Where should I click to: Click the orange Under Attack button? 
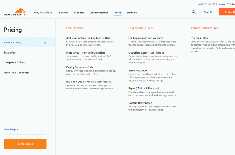coord(227,12)
